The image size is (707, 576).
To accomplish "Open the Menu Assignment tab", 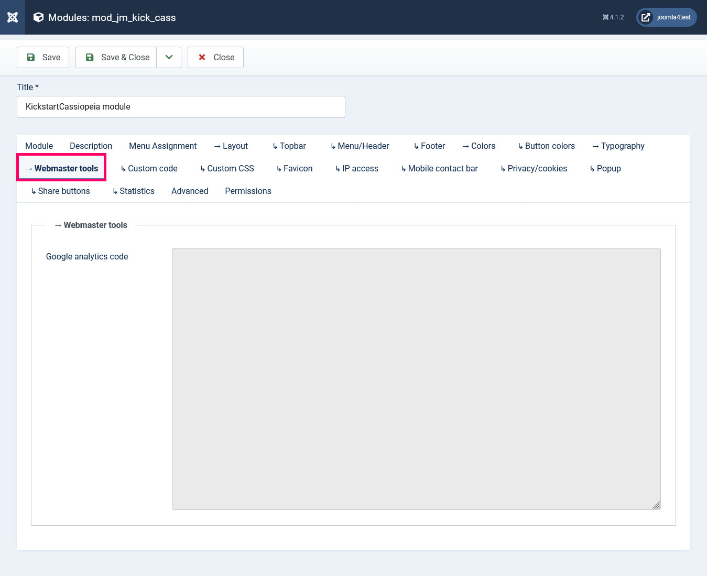I will (x=162, y=146).
